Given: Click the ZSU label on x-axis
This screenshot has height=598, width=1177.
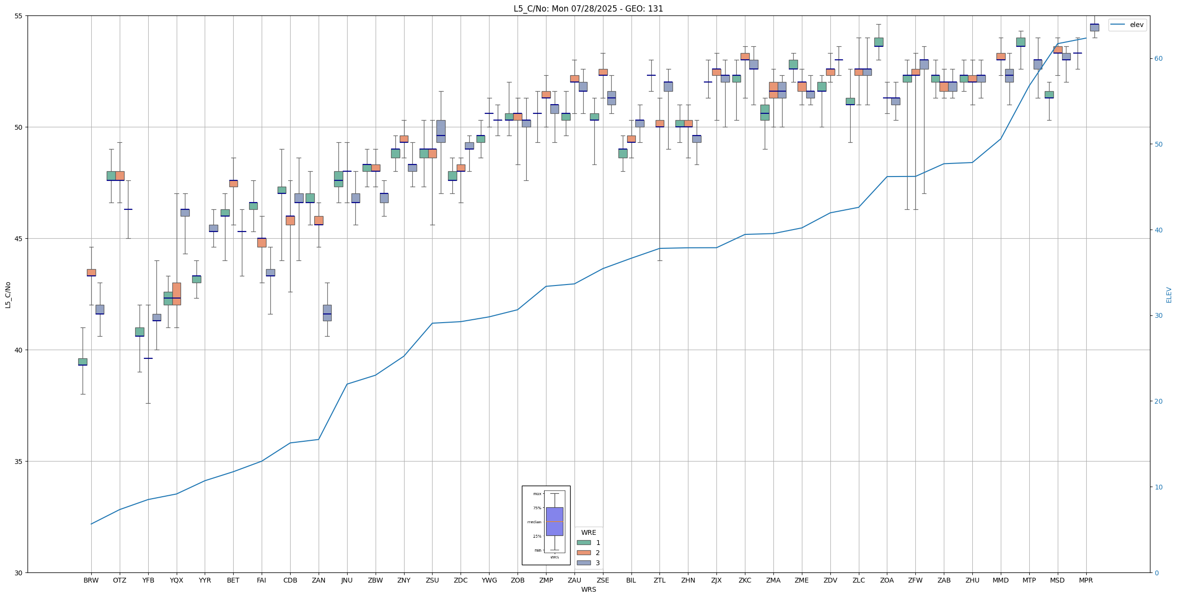Looking at the screenshot, I should 432,580.
